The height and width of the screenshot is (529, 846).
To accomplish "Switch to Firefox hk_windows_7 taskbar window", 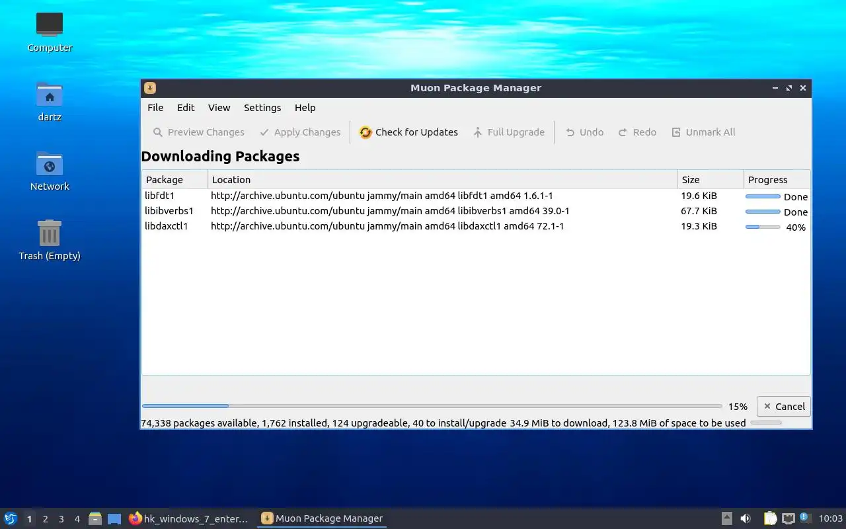I will [189, 519].
